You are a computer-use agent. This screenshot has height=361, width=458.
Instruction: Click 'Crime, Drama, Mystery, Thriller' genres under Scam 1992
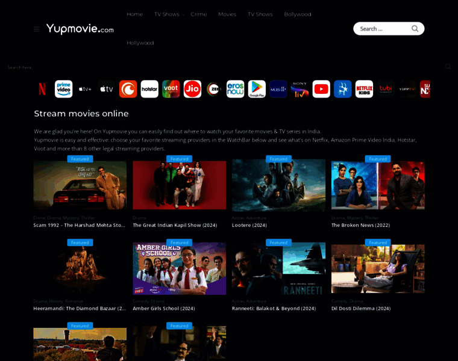(x=64, y=218)
